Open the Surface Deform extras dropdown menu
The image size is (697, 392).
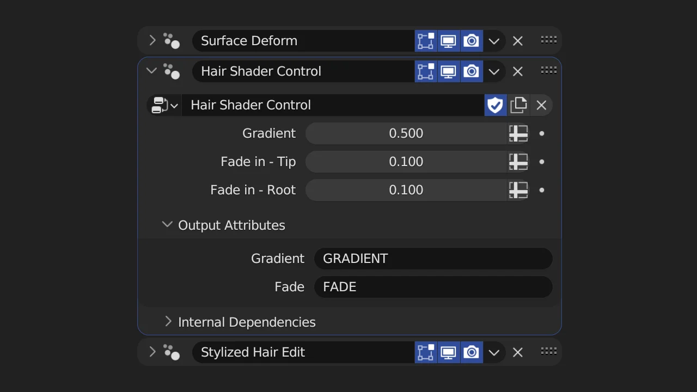494,40
